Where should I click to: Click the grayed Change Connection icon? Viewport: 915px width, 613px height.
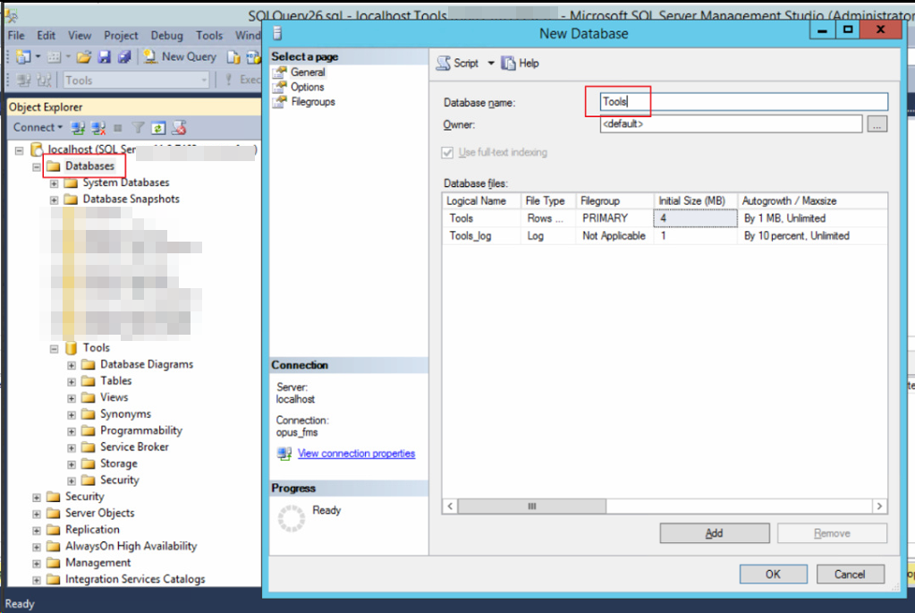point(44,80)
